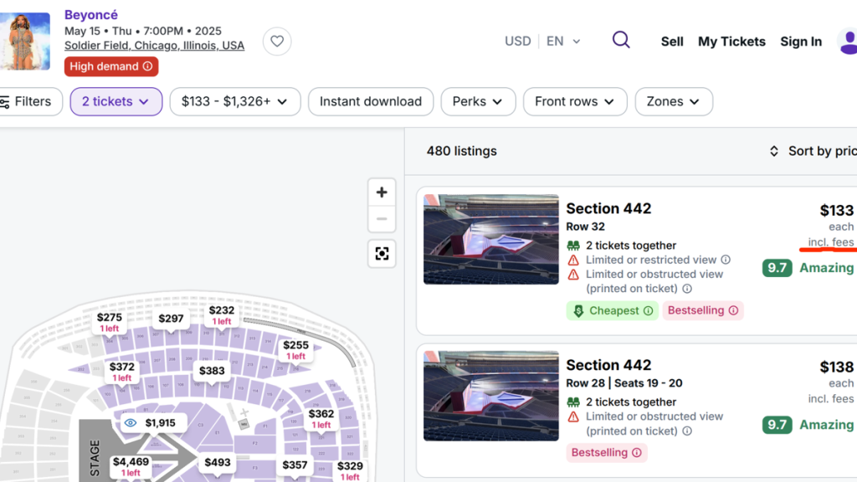This screenshot has width=857, height=482.
Task: Click the Cheapest badge info icon
Action: 648,310
